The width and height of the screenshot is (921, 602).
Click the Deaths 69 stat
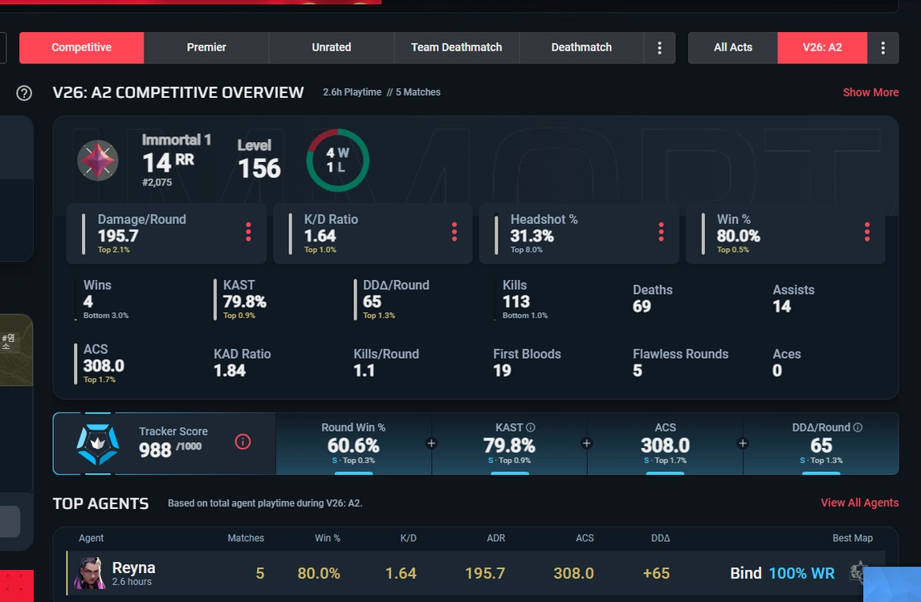point(652,299)
